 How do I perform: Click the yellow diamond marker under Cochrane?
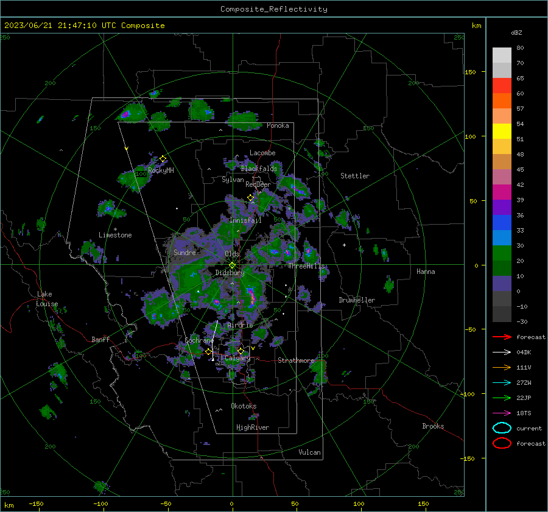209,352
